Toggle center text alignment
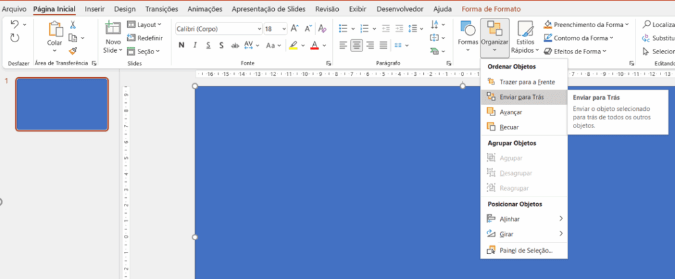The width and height of the screenshot is (675, 279). [x=357, y=45]
